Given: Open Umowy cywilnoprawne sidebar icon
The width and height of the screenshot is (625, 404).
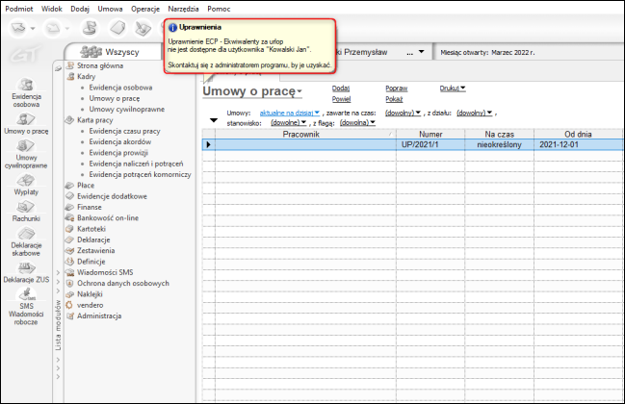Looking at the screenshot, I should pyautogui.click(x=25, y=145).
